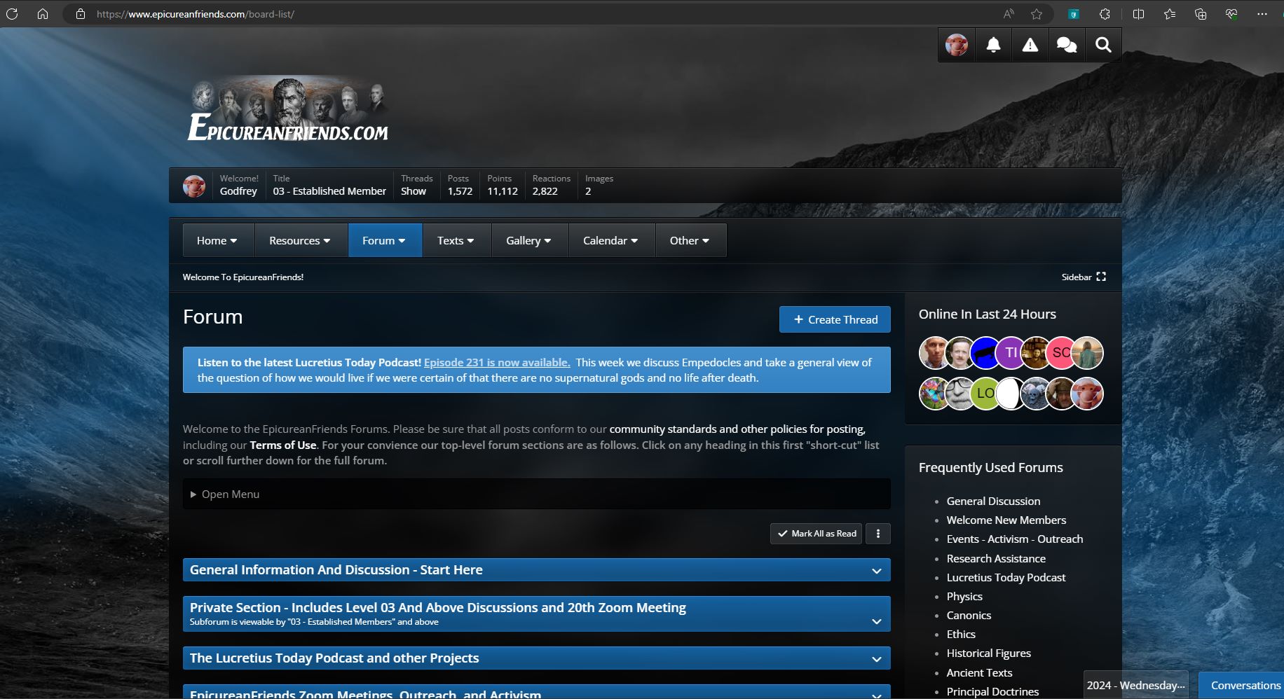Click the browser favorites star icon
Viewport: 1284px width, 699px height.
pyautogui.click(x=1037, y=14)
